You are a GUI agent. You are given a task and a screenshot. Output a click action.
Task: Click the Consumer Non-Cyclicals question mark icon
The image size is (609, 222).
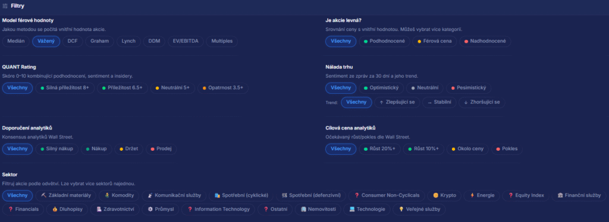tap(357, 196)
